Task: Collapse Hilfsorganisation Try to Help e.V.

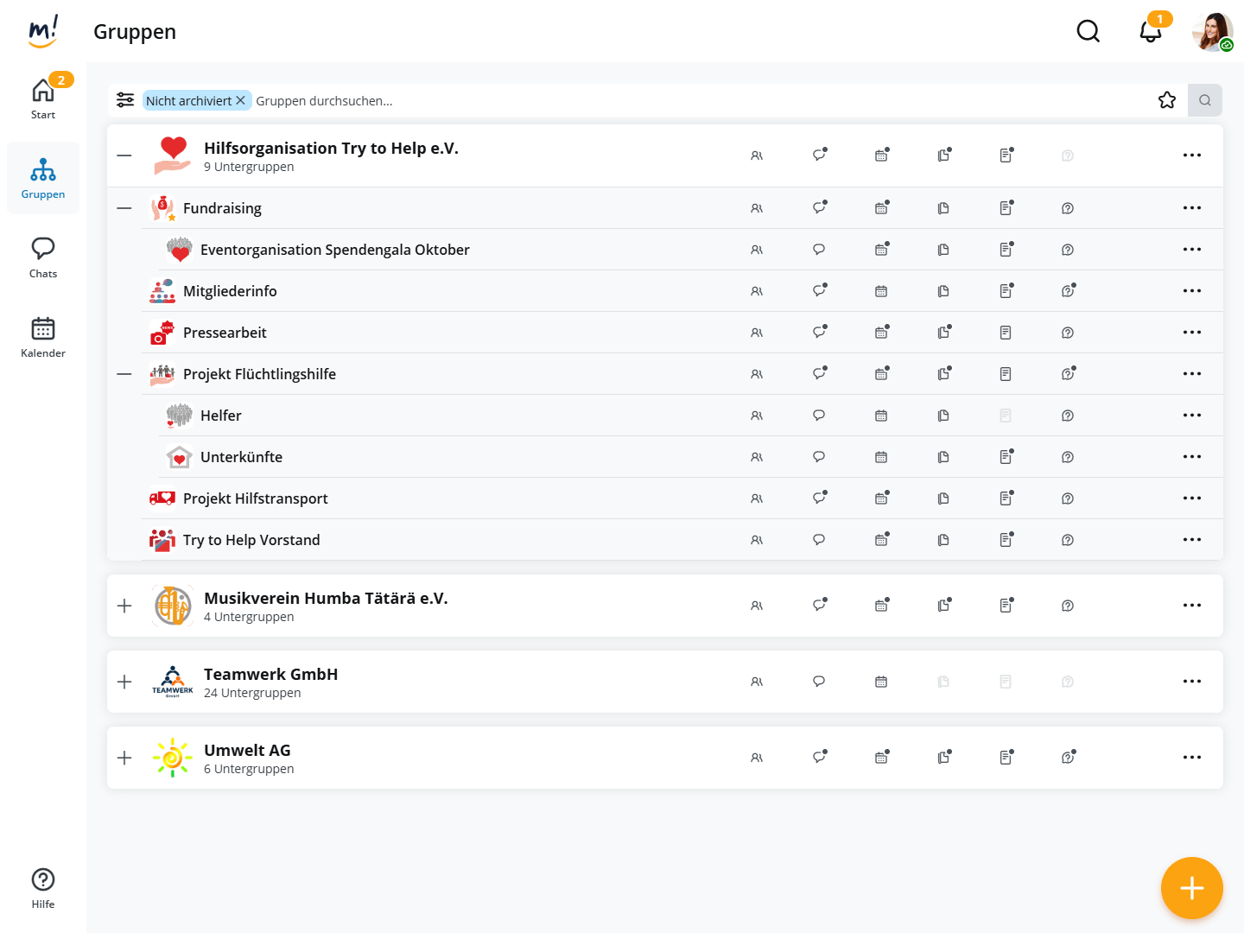Action: 124,155
